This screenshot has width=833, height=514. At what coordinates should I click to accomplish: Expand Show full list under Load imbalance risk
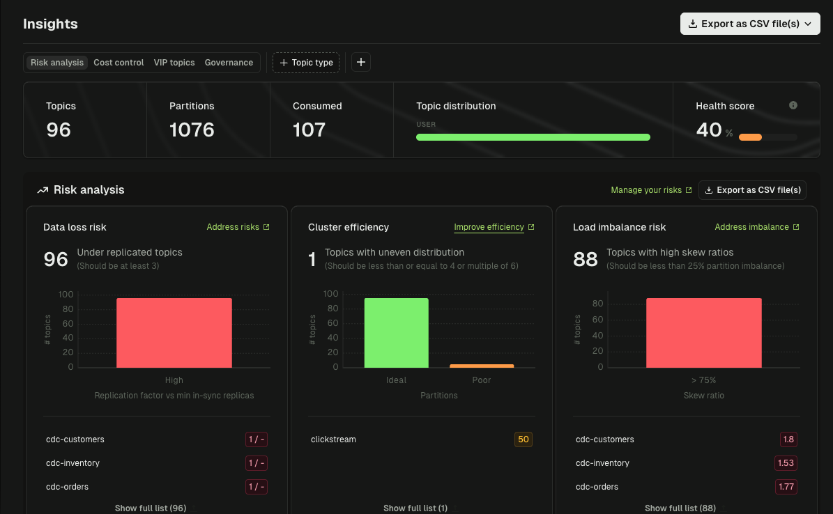(680, 508)
